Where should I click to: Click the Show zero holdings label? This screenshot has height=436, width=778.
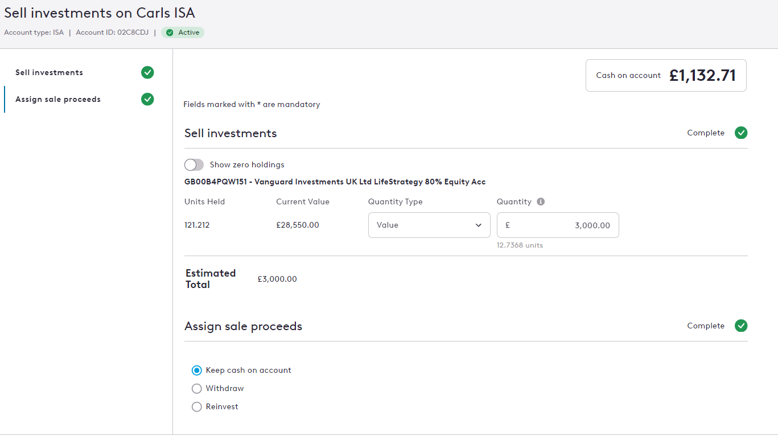(247, 164)
